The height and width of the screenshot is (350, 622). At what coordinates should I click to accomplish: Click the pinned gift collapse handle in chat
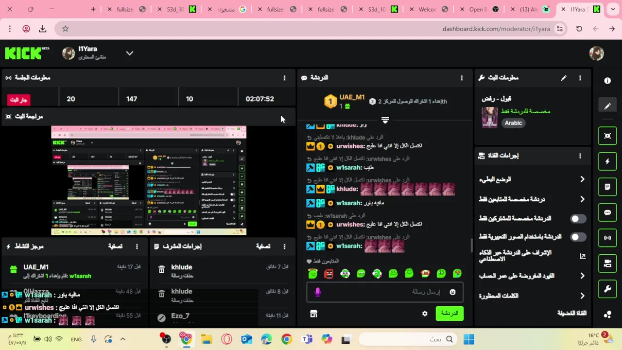point(385,120)
